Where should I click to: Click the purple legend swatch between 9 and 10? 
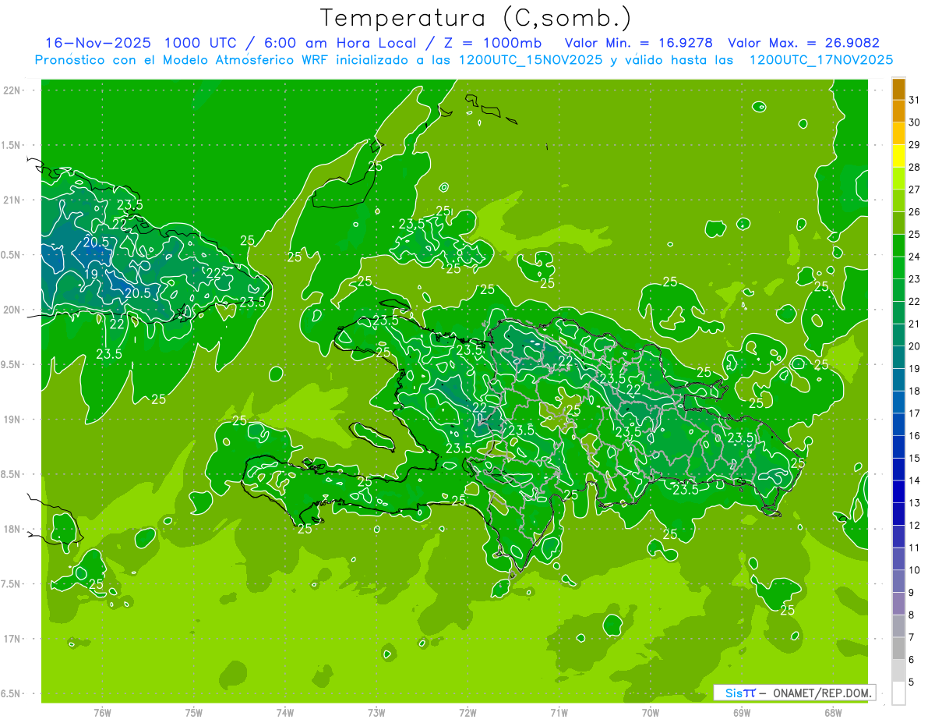click(x=898, y=582)
